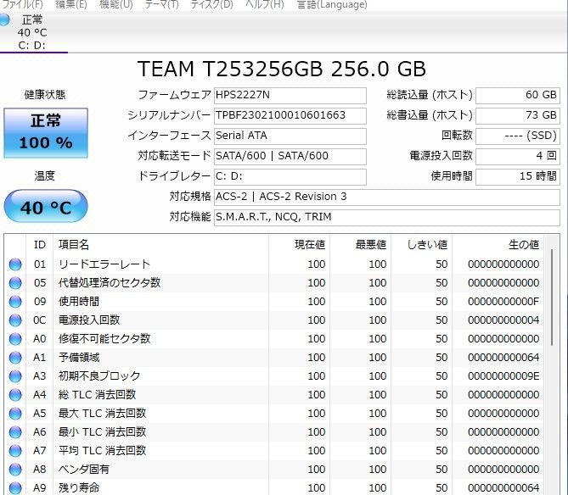Select the リードエラーレート attribute name
Viewport: 568px width, 495px height.
104,264
